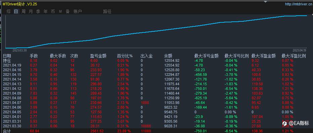Select the 2021.04.09 date row
This screenshot has width=313, height=133.
(x=12, y=93)
